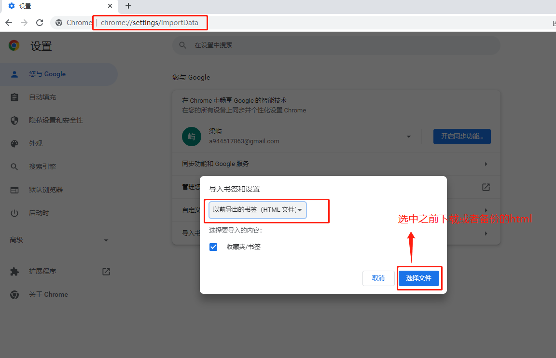Click the address bar URL chrome://settings/importData
The width and height of the screenshot is (556, 358).
click(x=149, y=23)
